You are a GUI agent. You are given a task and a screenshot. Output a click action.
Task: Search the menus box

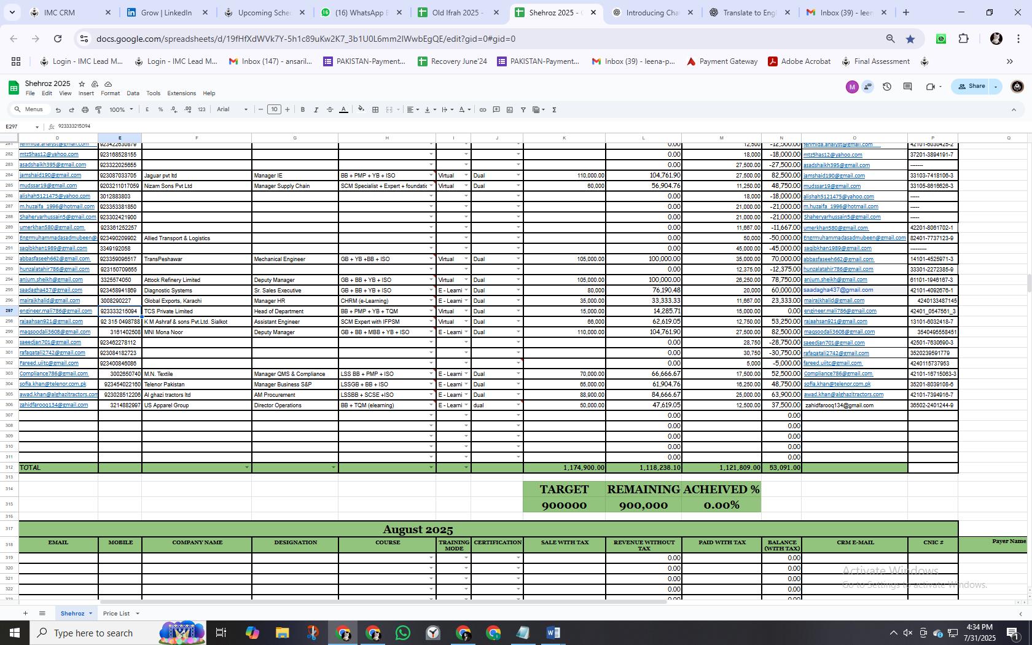tap(29, 110)
